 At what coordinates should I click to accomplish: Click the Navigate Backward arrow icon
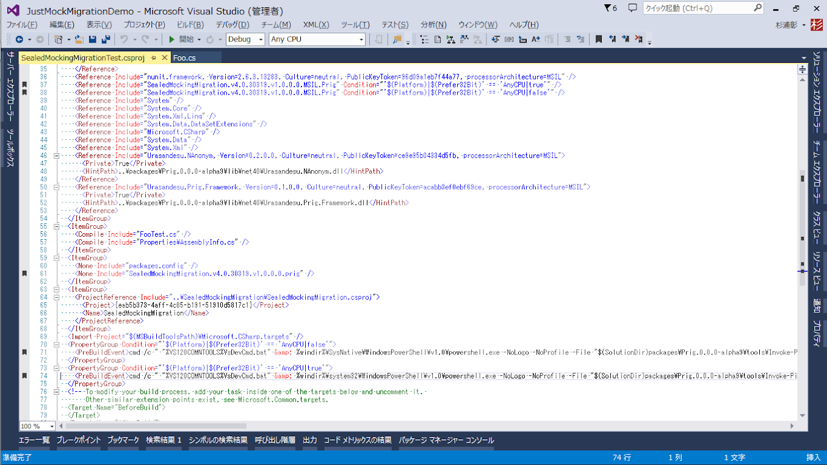19,39
